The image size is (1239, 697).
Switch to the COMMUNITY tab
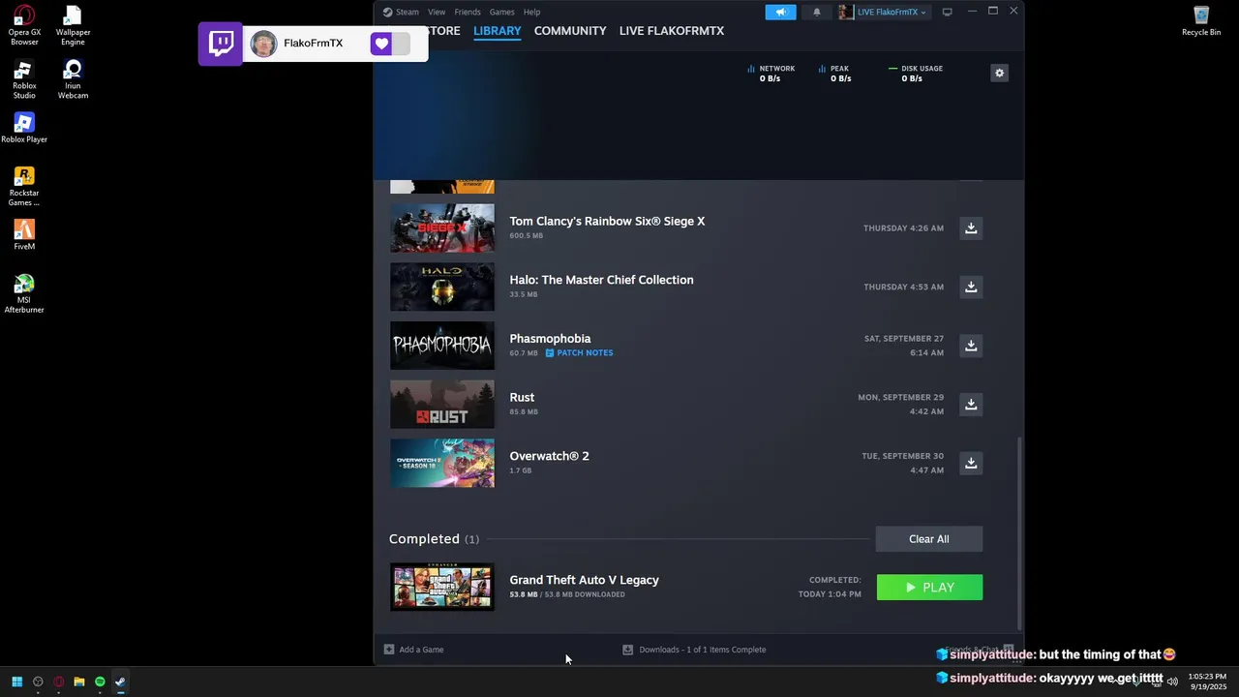pyautogui.click(x=570, y=31)
